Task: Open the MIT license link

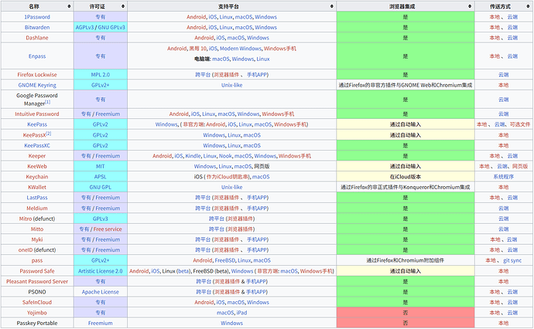Action: pyautogui.click(x=101, y=167)
